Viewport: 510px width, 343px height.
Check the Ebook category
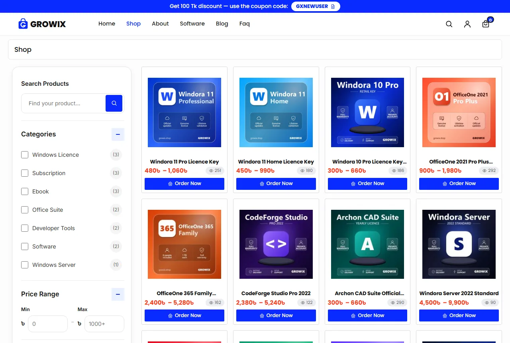pos(25,191)
